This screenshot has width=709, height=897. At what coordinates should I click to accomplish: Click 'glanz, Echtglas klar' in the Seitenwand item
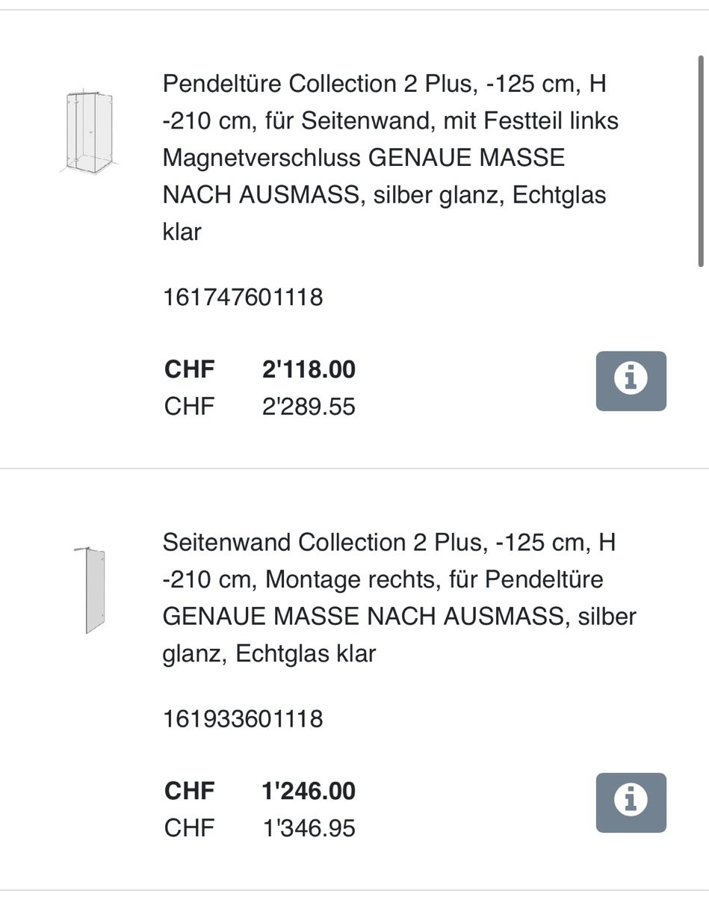(269, 654)
